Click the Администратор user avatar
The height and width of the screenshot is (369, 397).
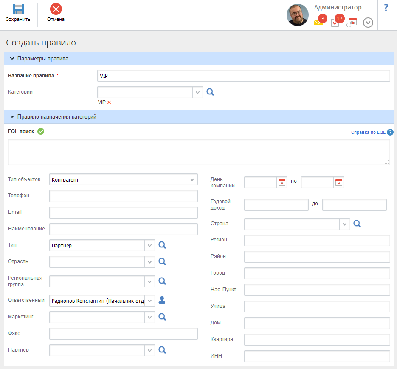point(298,15)
